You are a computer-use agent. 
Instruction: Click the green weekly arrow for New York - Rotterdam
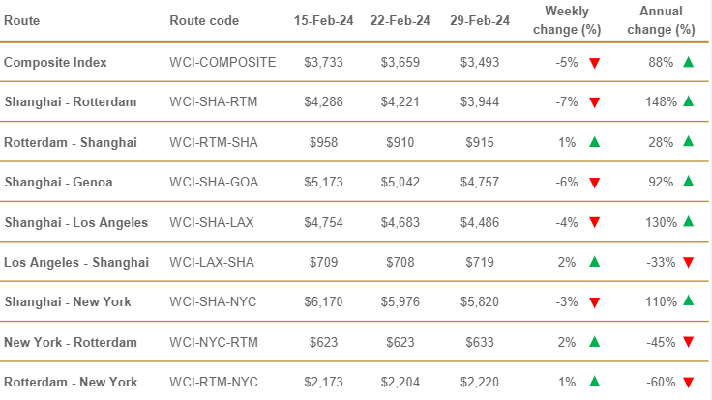click(594, 342)
